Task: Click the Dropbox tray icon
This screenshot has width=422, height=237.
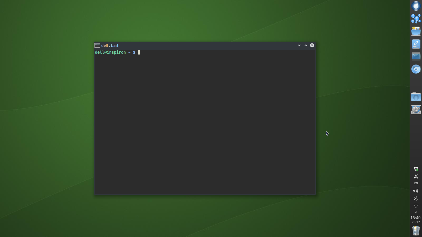Action: click(x=416, y=169)
